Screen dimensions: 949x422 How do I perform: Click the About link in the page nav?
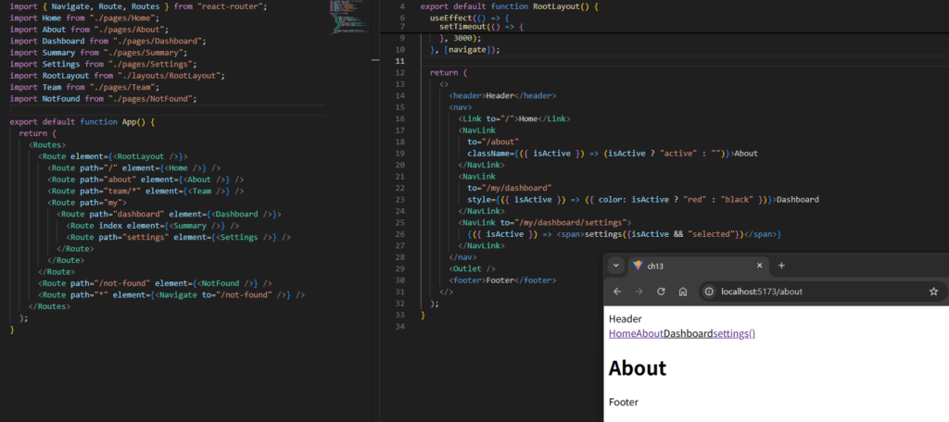pos(649,333)
